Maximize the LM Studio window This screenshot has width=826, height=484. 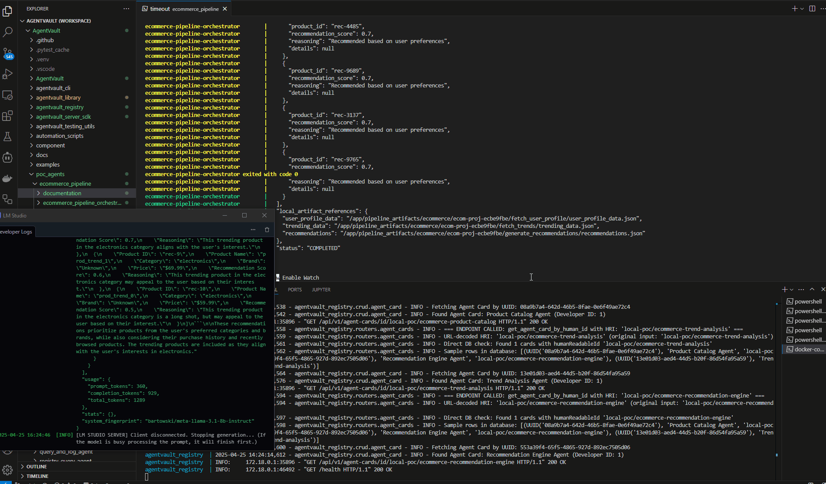(244, 215)
